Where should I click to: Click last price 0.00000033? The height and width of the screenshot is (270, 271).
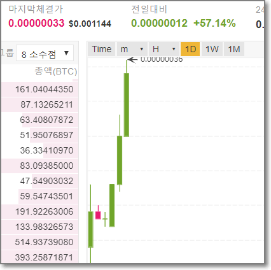36,23
